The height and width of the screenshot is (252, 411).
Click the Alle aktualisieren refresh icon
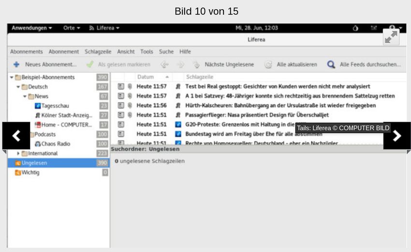(268, 64)
